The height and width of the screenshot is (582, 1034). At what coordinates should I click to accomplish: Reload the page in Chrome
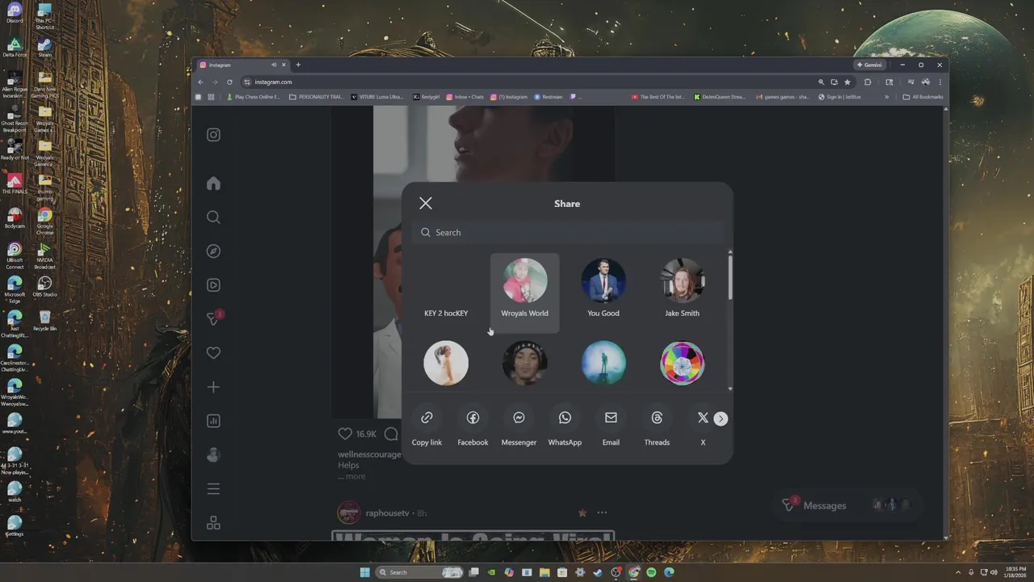229,82
